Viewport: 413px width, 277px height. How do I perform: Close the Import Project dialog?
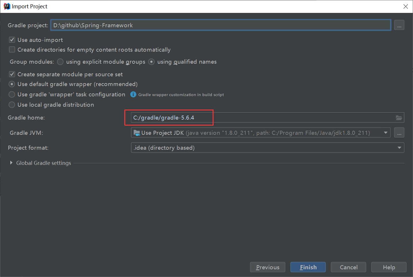[406, 6]
